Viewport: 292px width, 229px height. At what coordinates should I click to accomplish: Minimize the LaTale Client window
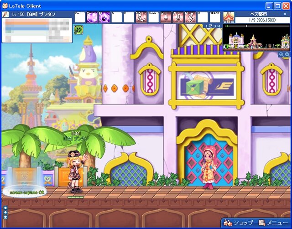point(269,6)
